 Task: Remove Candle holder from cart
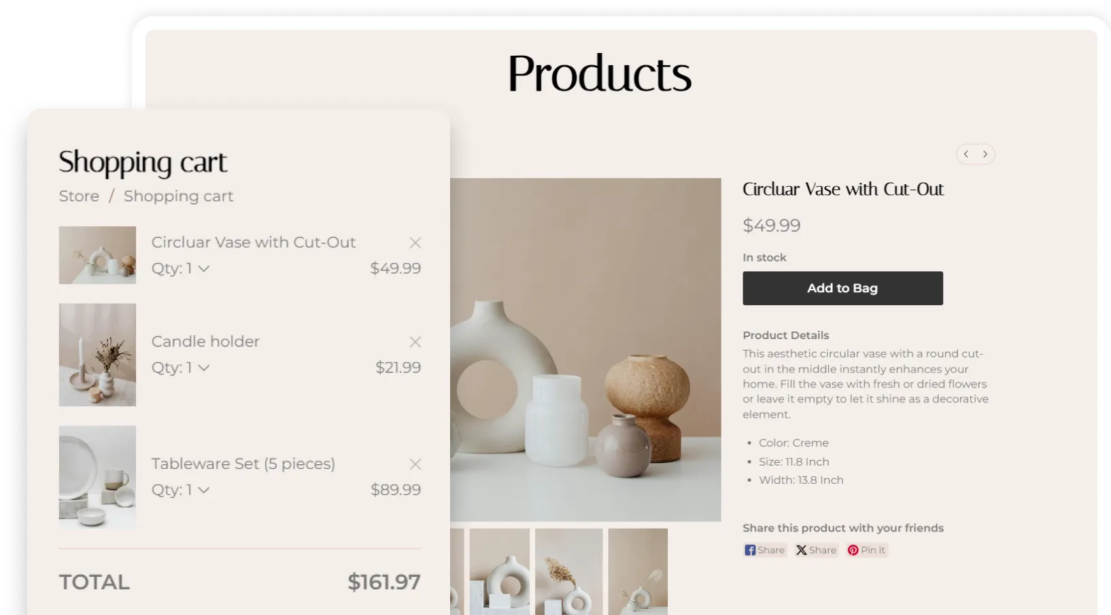[415, 342]
